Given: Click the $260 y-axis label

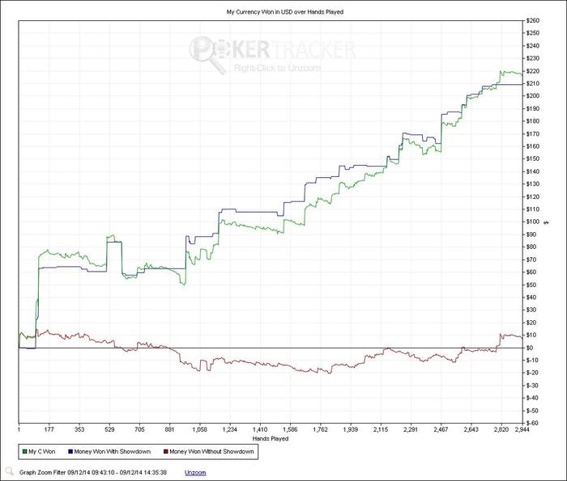Looking at the screenshot, I should [531, 20].
